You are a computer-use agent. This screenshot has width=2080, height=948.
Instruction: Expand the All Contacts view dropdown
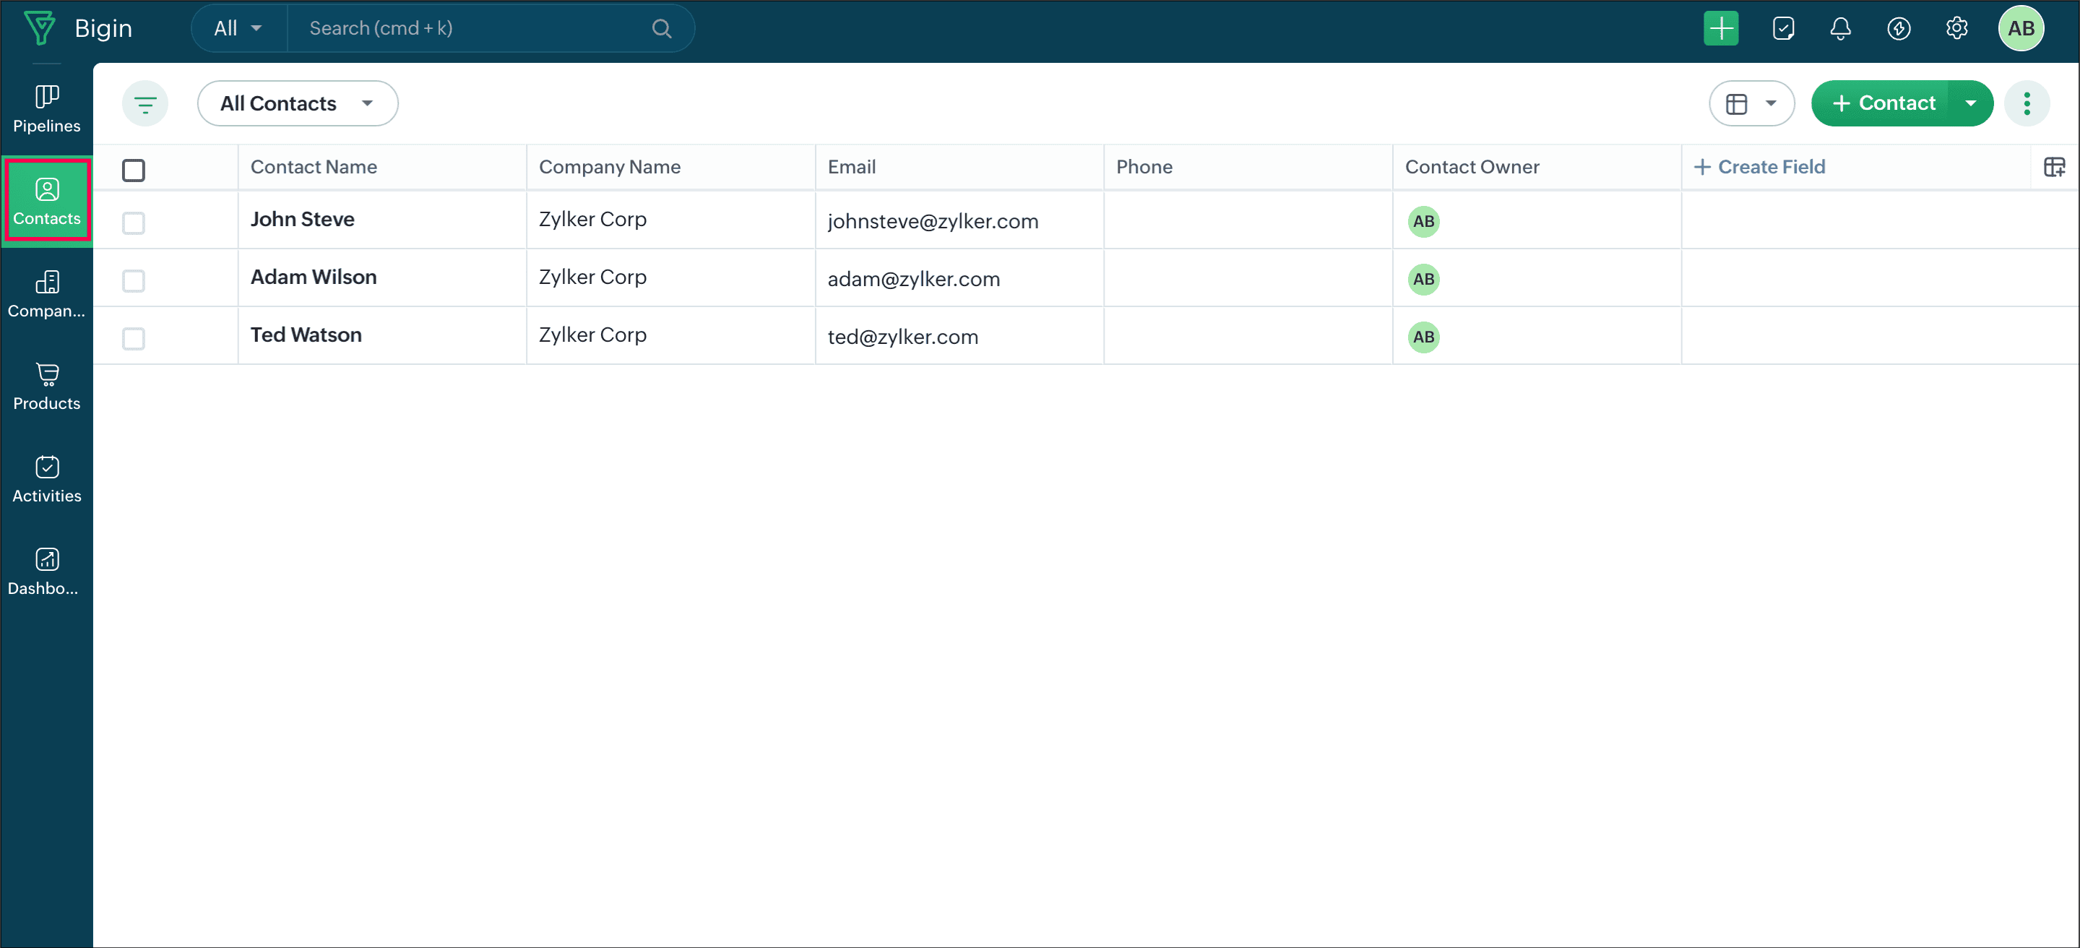coord(297,103)
